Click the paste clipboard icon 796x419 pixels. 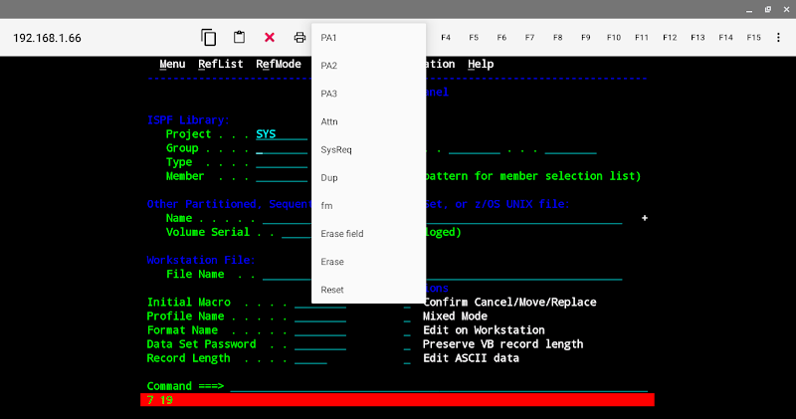click(239, 38)
